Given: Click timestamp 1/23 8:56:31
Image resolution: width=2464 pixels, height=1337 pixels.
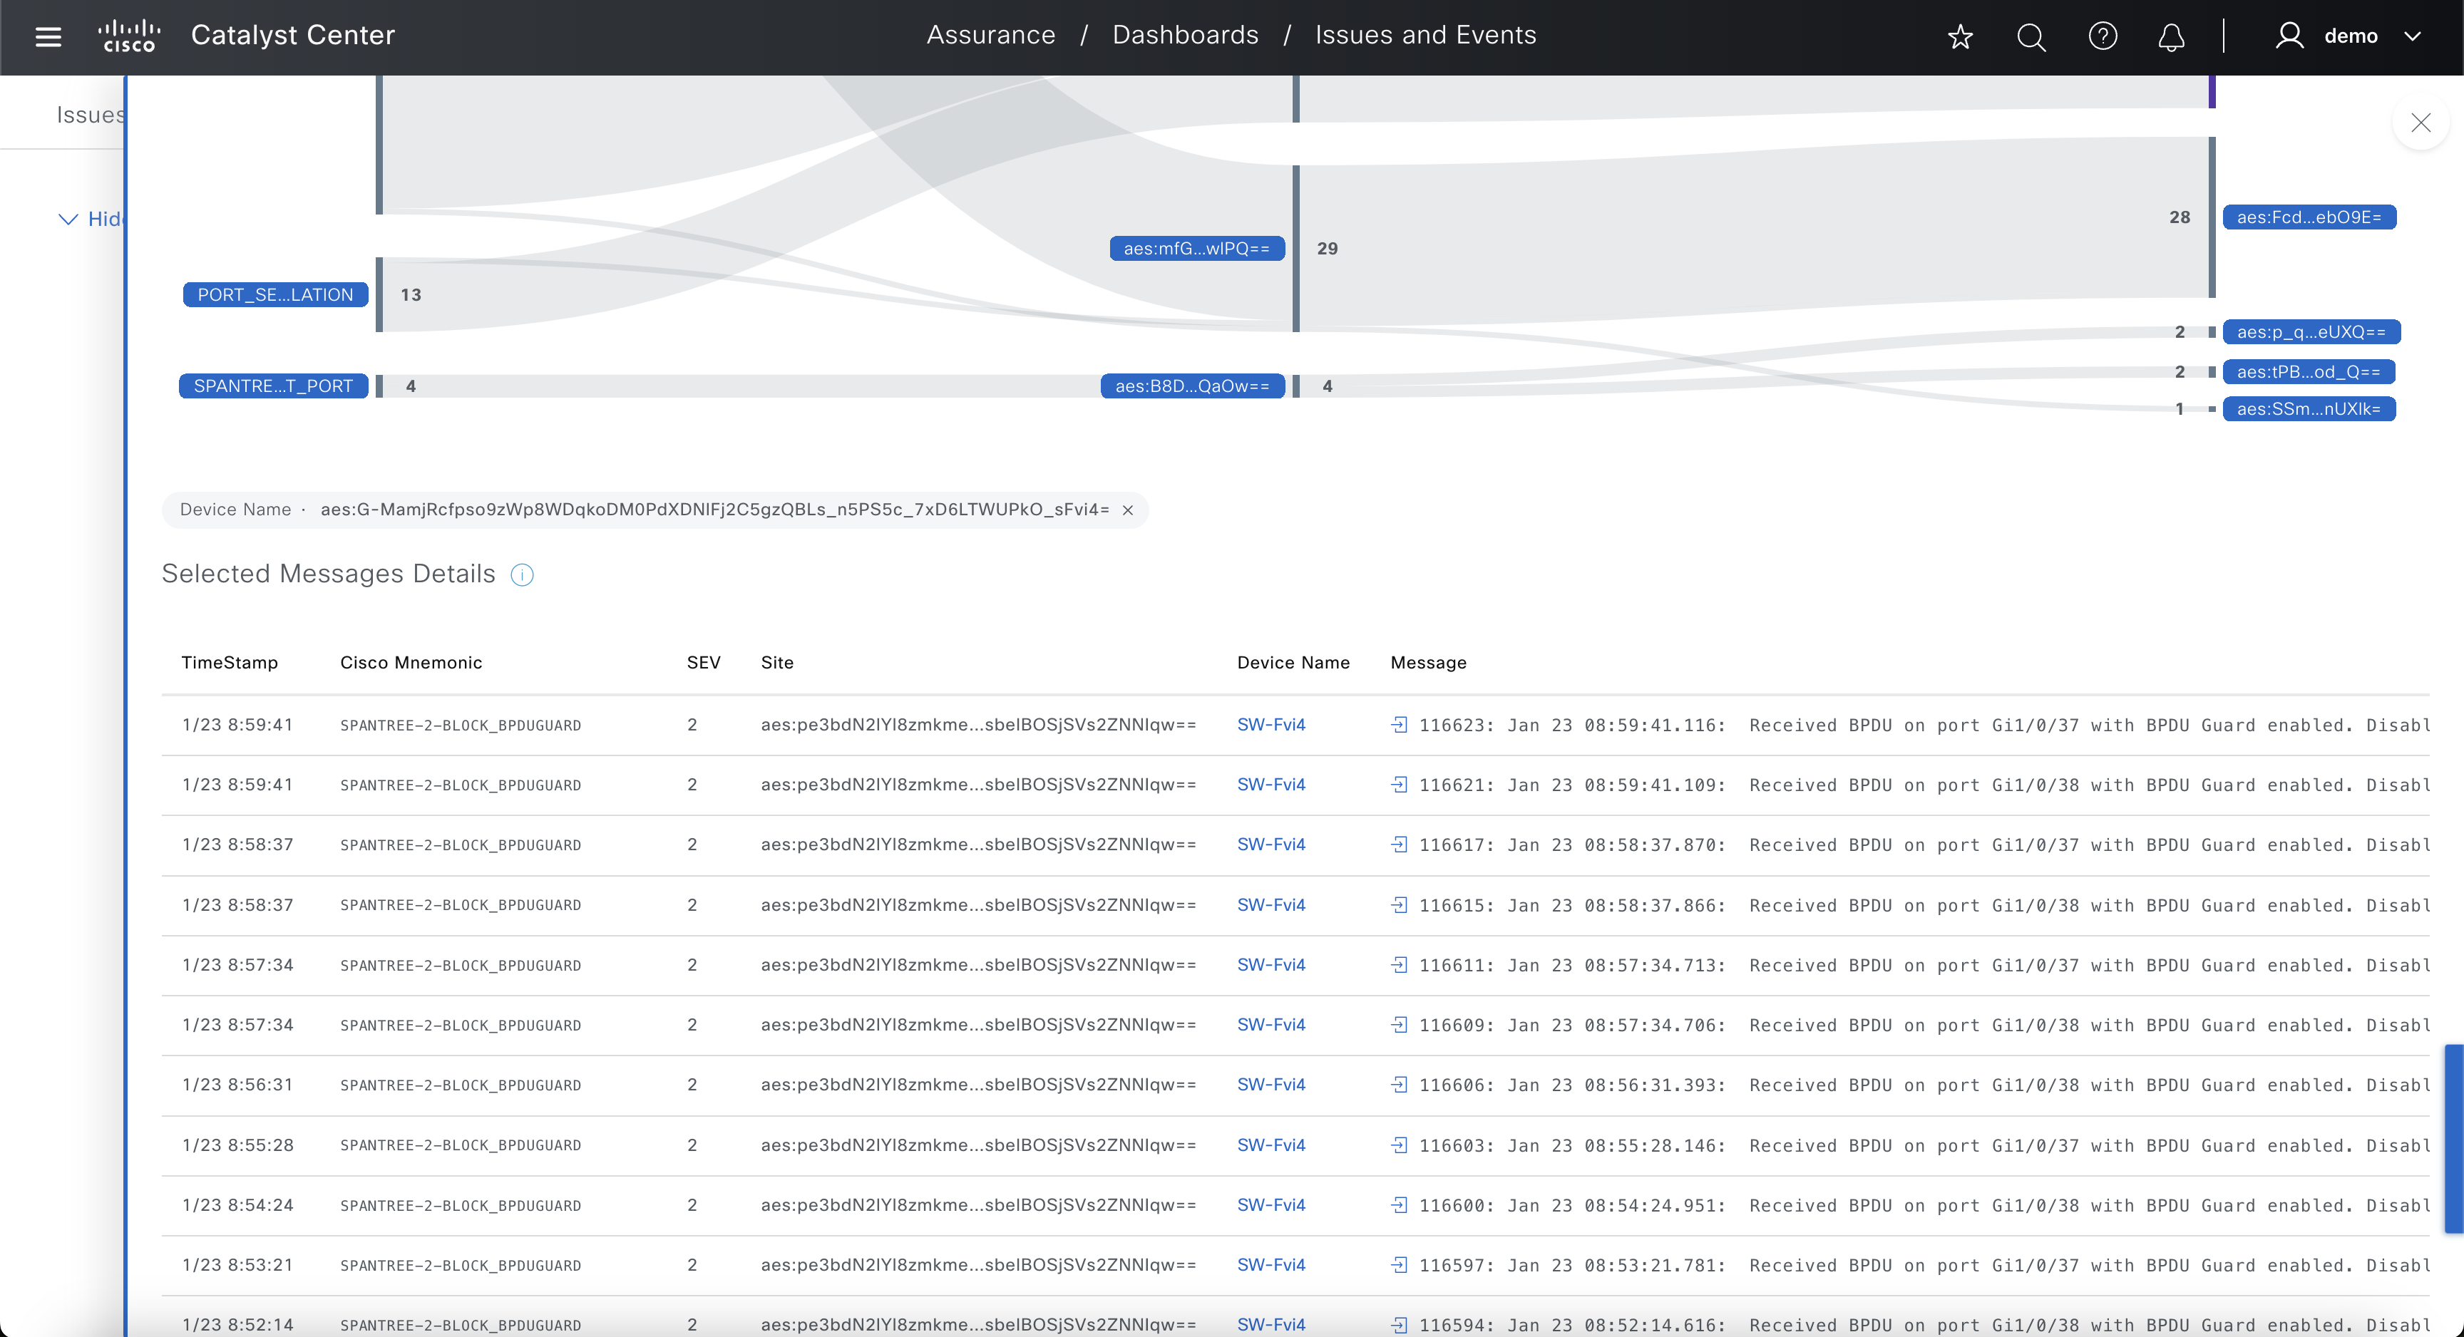Looking at the screenshot, I should 237,1085.
